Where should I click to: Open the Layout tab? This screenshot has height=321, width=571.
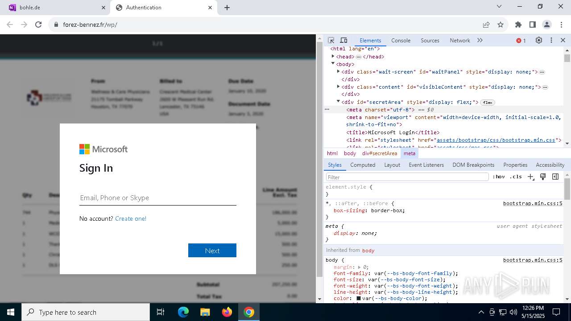392,165
